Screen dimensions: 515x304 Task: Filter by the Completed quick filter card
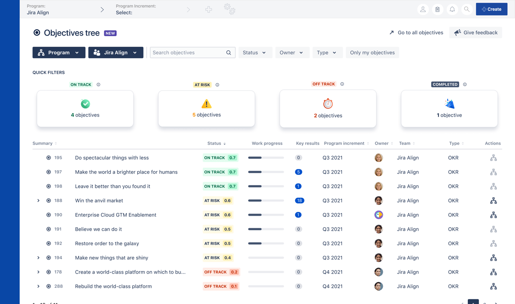coord(449,108)
